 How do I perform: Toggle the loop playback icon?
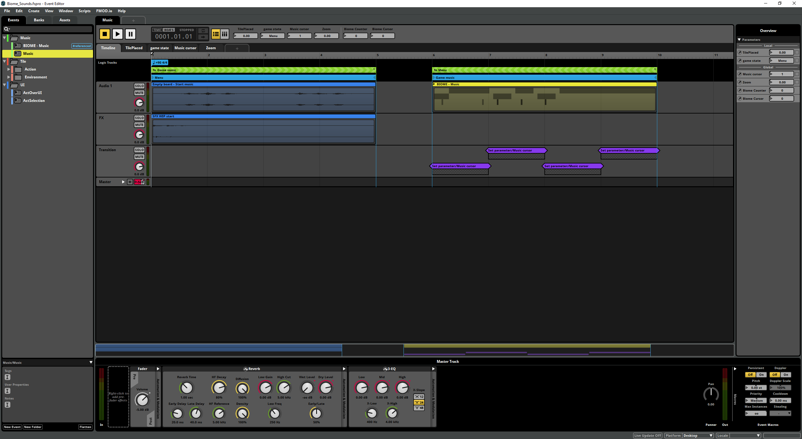pyautogui.click(x=203, y=30)
